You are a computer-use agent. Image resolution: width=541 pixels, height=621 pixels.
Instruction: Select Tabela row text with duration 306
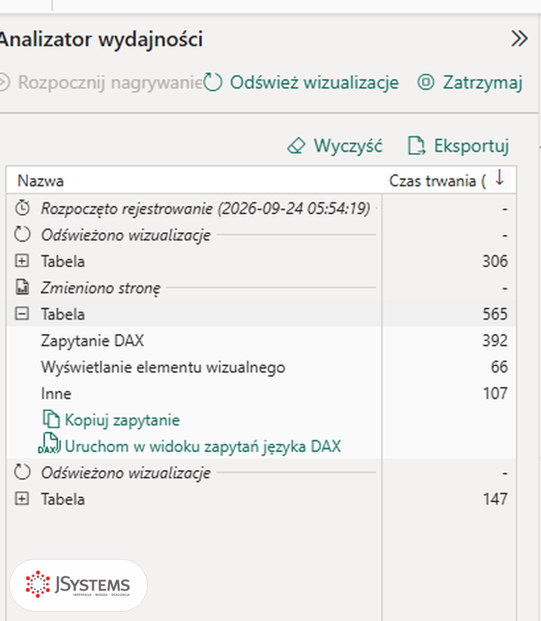(x=63, y=262)
